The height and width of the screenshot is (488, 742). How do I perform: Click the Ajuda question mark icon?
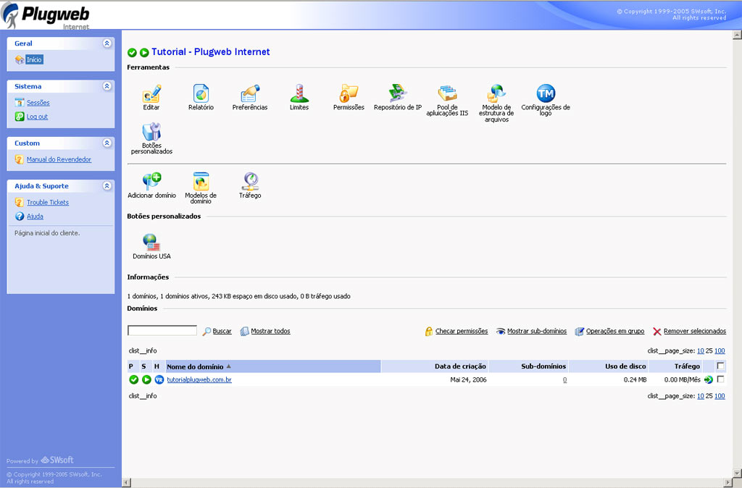click(x=20, y=216)
